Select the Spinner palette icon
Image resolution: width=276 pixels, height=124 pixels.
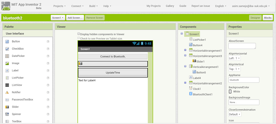(x=7, y=114)
